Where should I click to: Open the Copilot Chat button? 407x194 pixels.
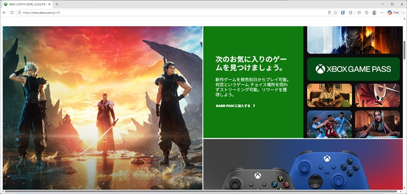click(393, 13)
